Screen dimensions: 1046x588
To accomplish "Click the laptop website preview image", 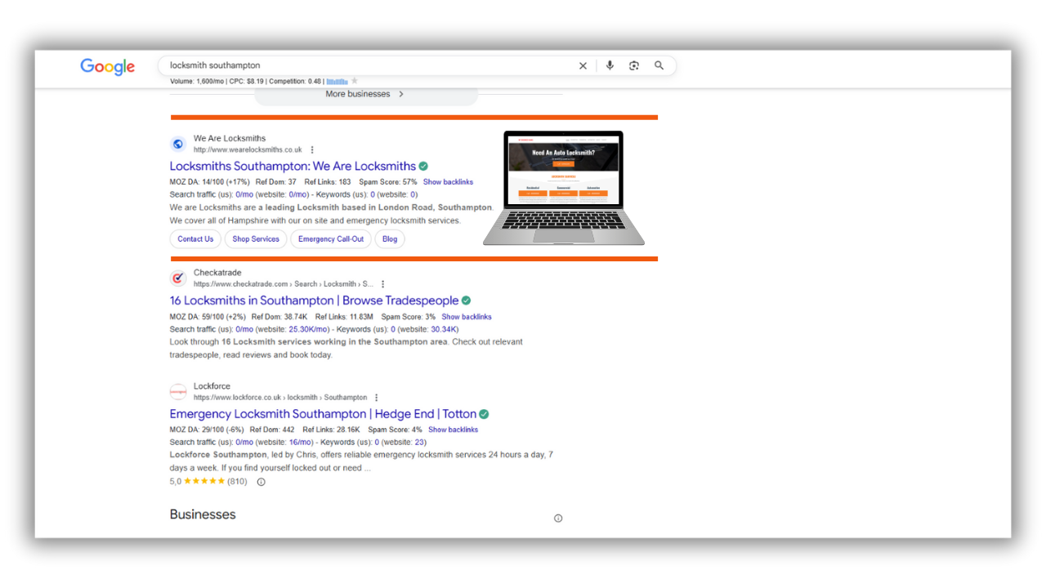I will (x=564, y=189).
